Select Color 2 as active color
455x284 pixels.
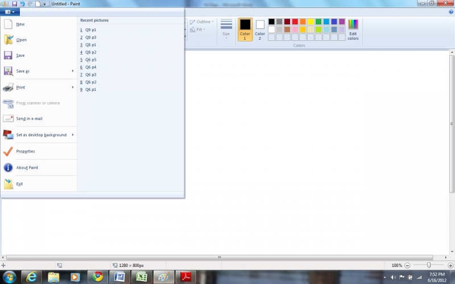[260, 28]
